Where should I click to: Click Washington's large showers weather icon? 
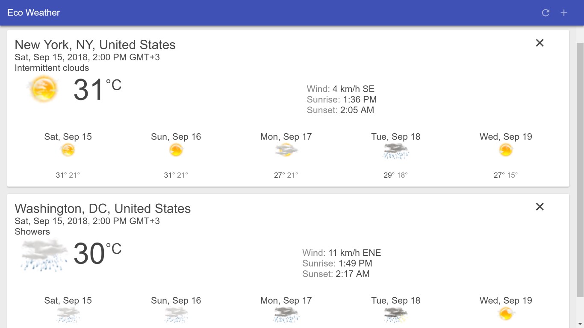(44, 254)
